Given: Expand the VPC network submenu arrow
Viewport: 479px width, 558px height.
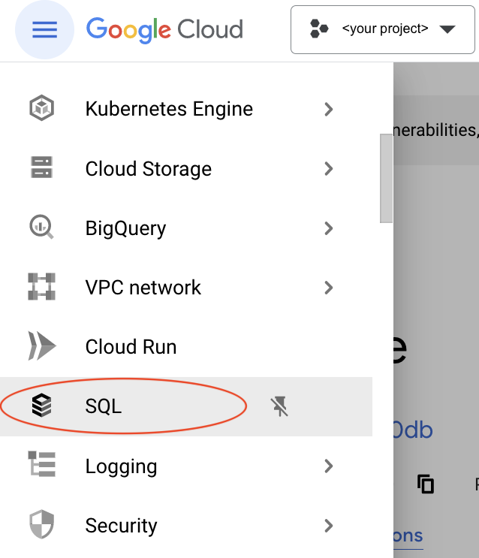Looking at the screenshot, I should [x=328, y=287].
